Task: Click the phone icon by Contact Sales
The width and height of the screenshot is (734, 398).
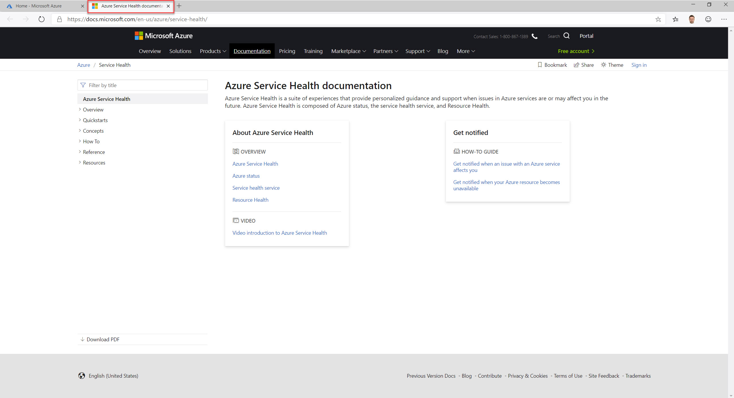Action: tap(535, 36)
